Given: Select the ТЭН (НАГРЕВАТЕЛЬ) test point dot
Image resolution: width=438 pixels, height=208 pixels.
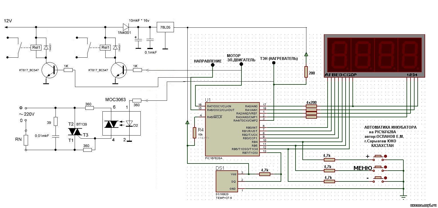Looking at the screenshot, I should [274, 63].
